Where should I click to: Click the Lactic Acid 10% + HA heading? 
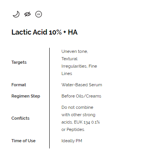point(45,32)
